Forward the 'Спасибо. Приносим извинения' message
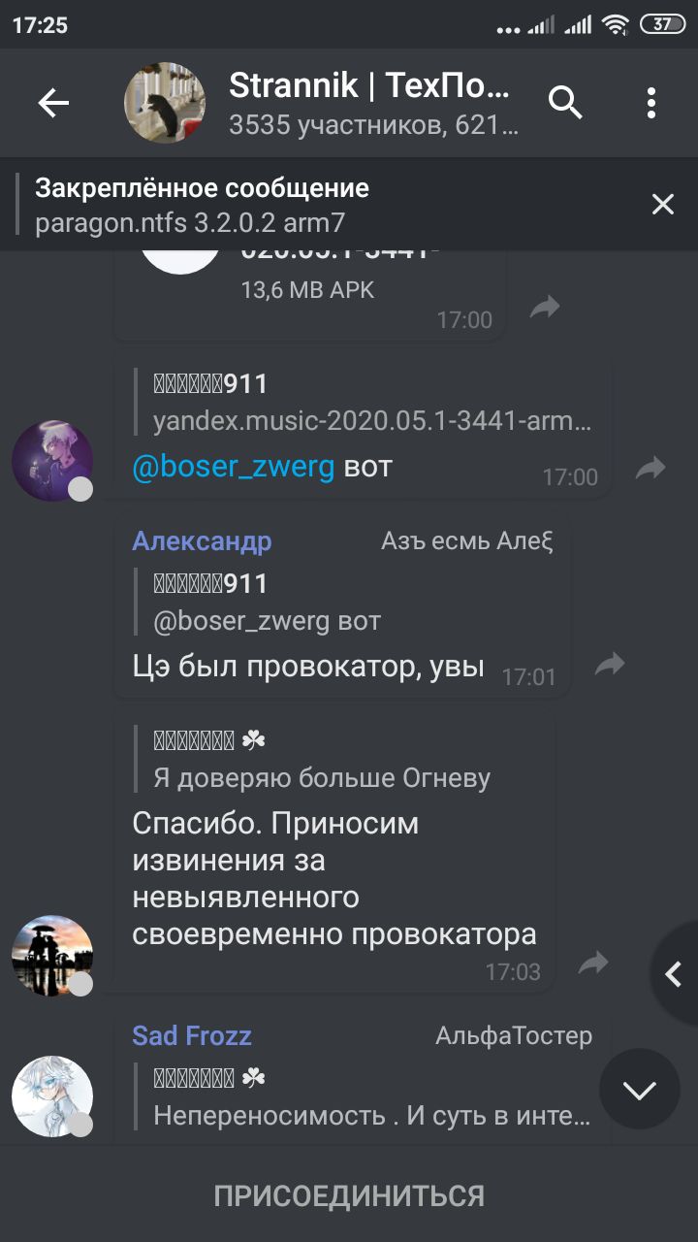The image size is (698, 1242). tap(593, 963)
